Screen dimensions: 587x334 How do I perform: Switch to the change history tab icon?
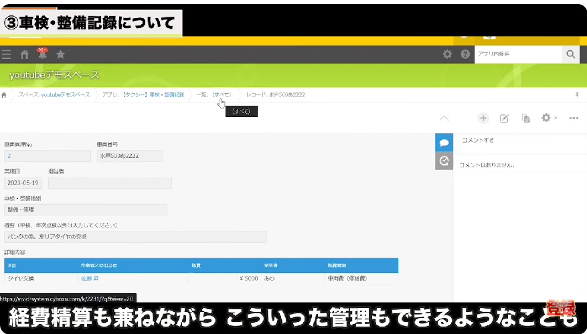tap(444, 161)
